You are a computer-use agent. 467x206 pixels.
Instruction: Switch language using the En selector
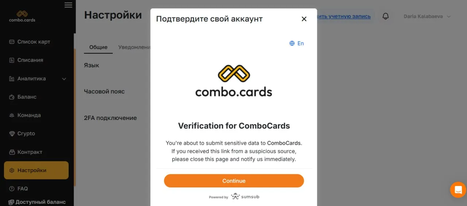[x=297, y=43]
